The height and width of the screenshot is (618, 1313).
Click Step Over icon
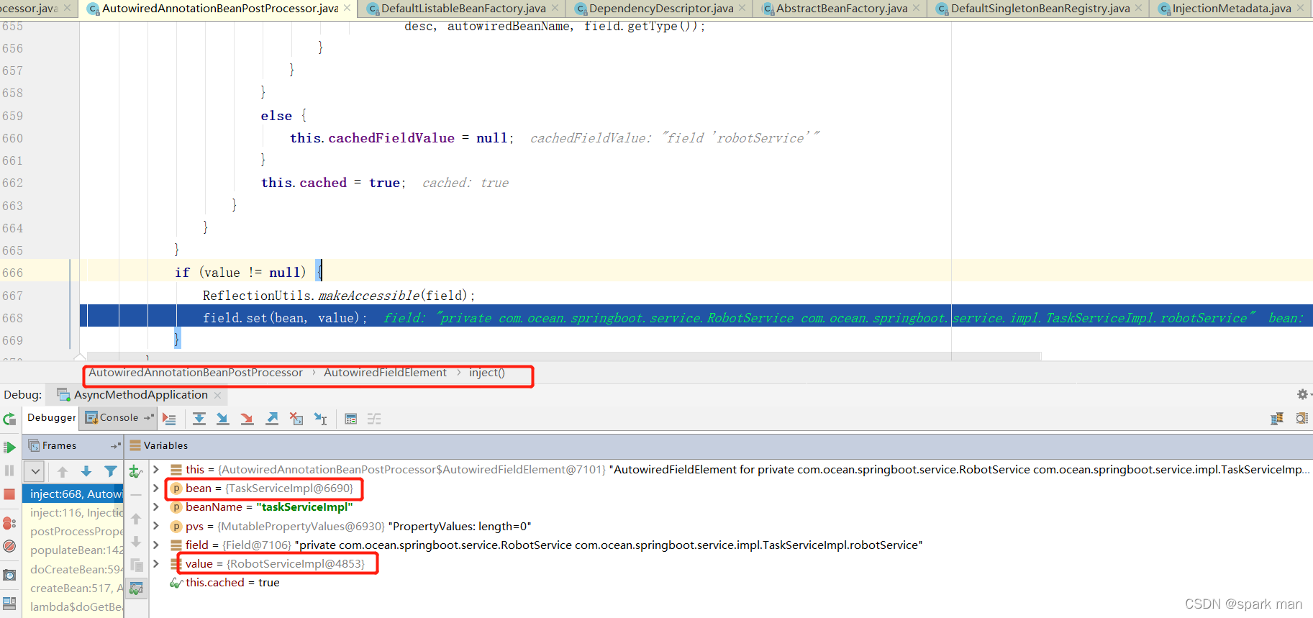point(199,419)
